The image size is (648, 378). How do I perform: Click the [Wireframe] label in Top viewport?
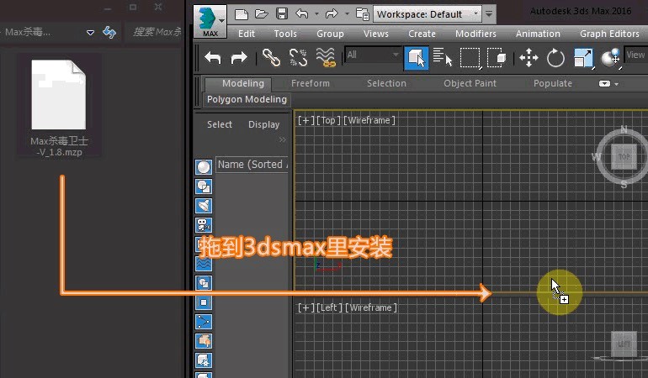pyautogui.click(x=369, y=121)
